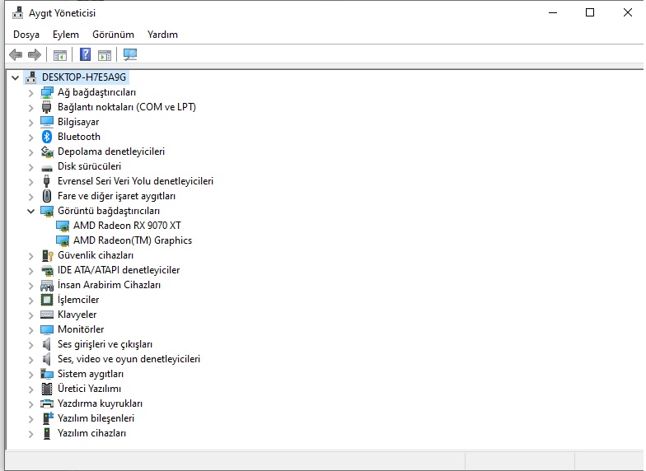The width and height of the screenshot is (646, 471).
Task: Expand the Disk sürücüleri category
Action: click(x=31, y=167)
